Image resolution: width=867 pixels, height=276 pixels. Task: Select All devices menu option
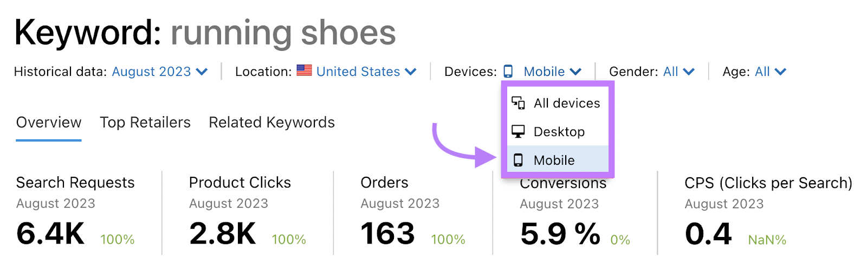[558, 103]
